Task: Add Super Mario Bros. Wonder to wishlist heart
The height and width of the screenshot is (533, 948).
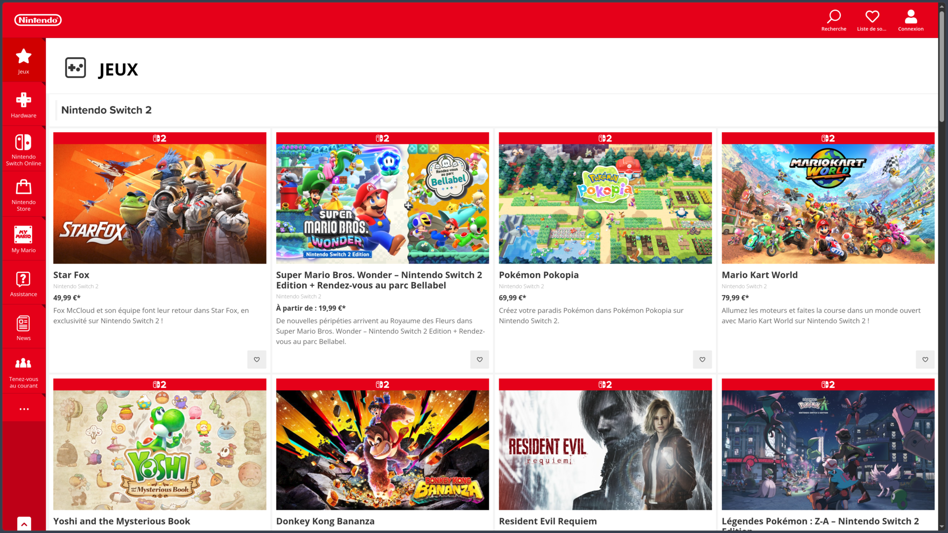Action: (479, 359)
